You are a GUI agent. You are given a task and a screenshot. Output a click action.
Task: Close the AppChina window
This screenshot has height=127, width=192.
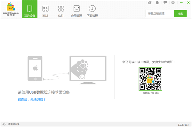pyautogui.click(x=188, y=3)
